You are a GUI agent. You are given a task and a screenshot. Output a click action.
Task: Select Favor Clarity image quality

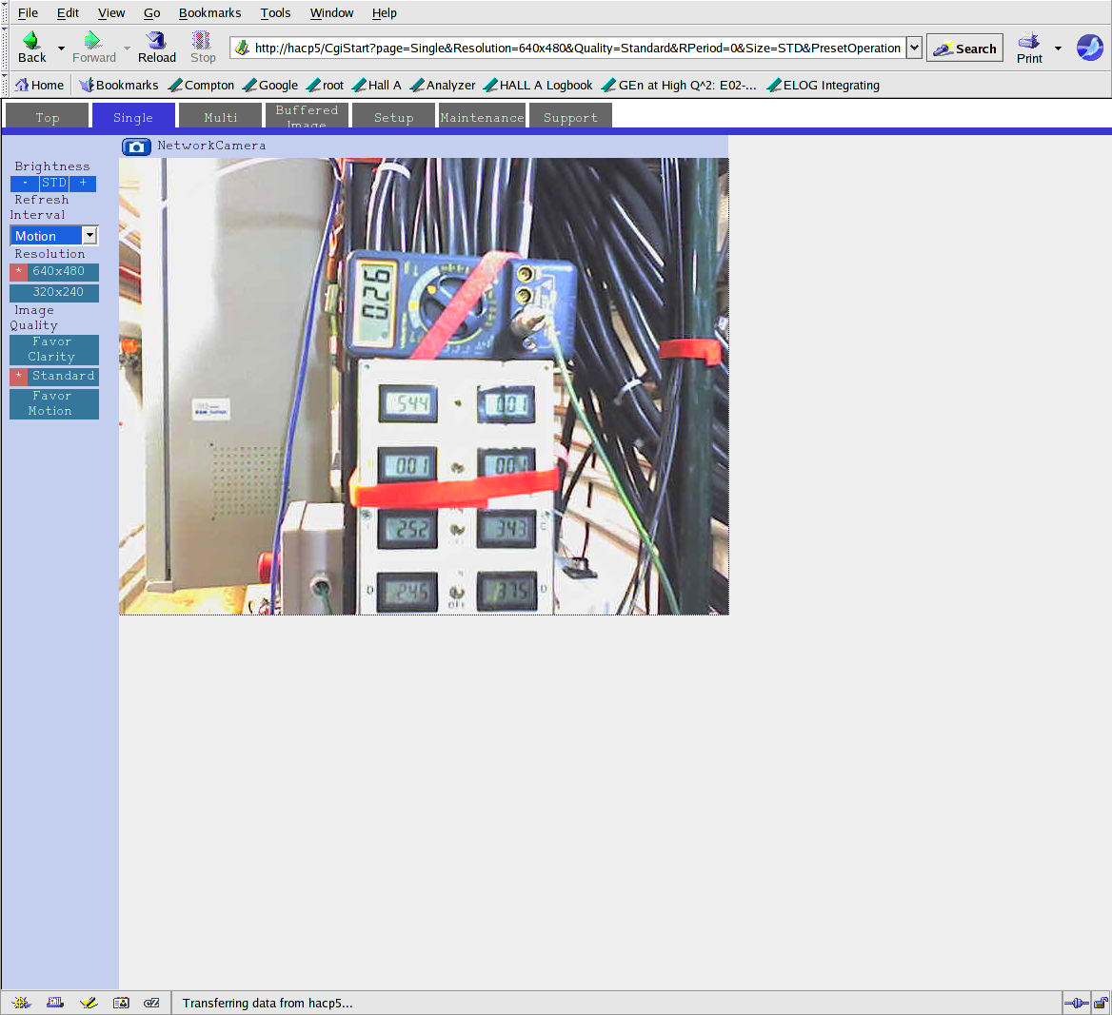[54, 349]
